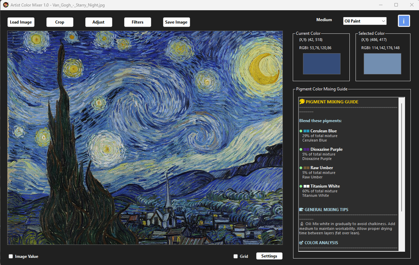
Task: Click the Cerulean Blue pigment color chip
Action: point(306,131)
